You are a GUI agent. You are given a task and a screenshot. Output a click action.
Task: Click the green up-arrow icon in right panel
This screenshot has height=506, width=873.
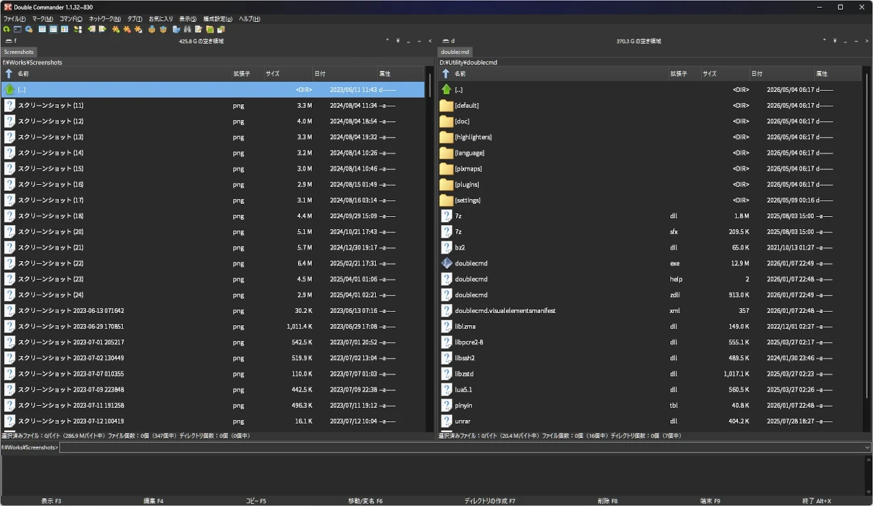(x=447, y=89)
